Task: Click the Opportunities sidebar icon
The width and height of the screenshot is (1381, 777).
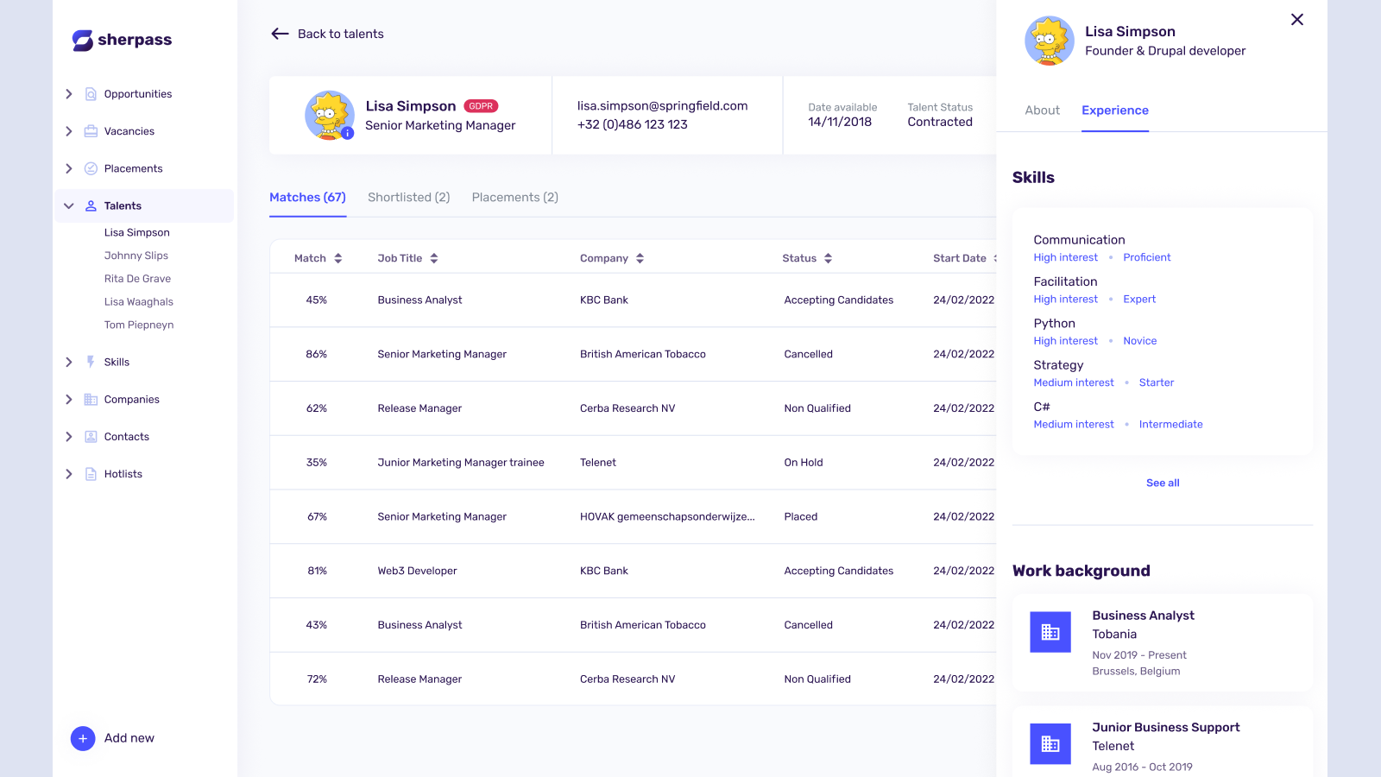Action: coord(91,94)
